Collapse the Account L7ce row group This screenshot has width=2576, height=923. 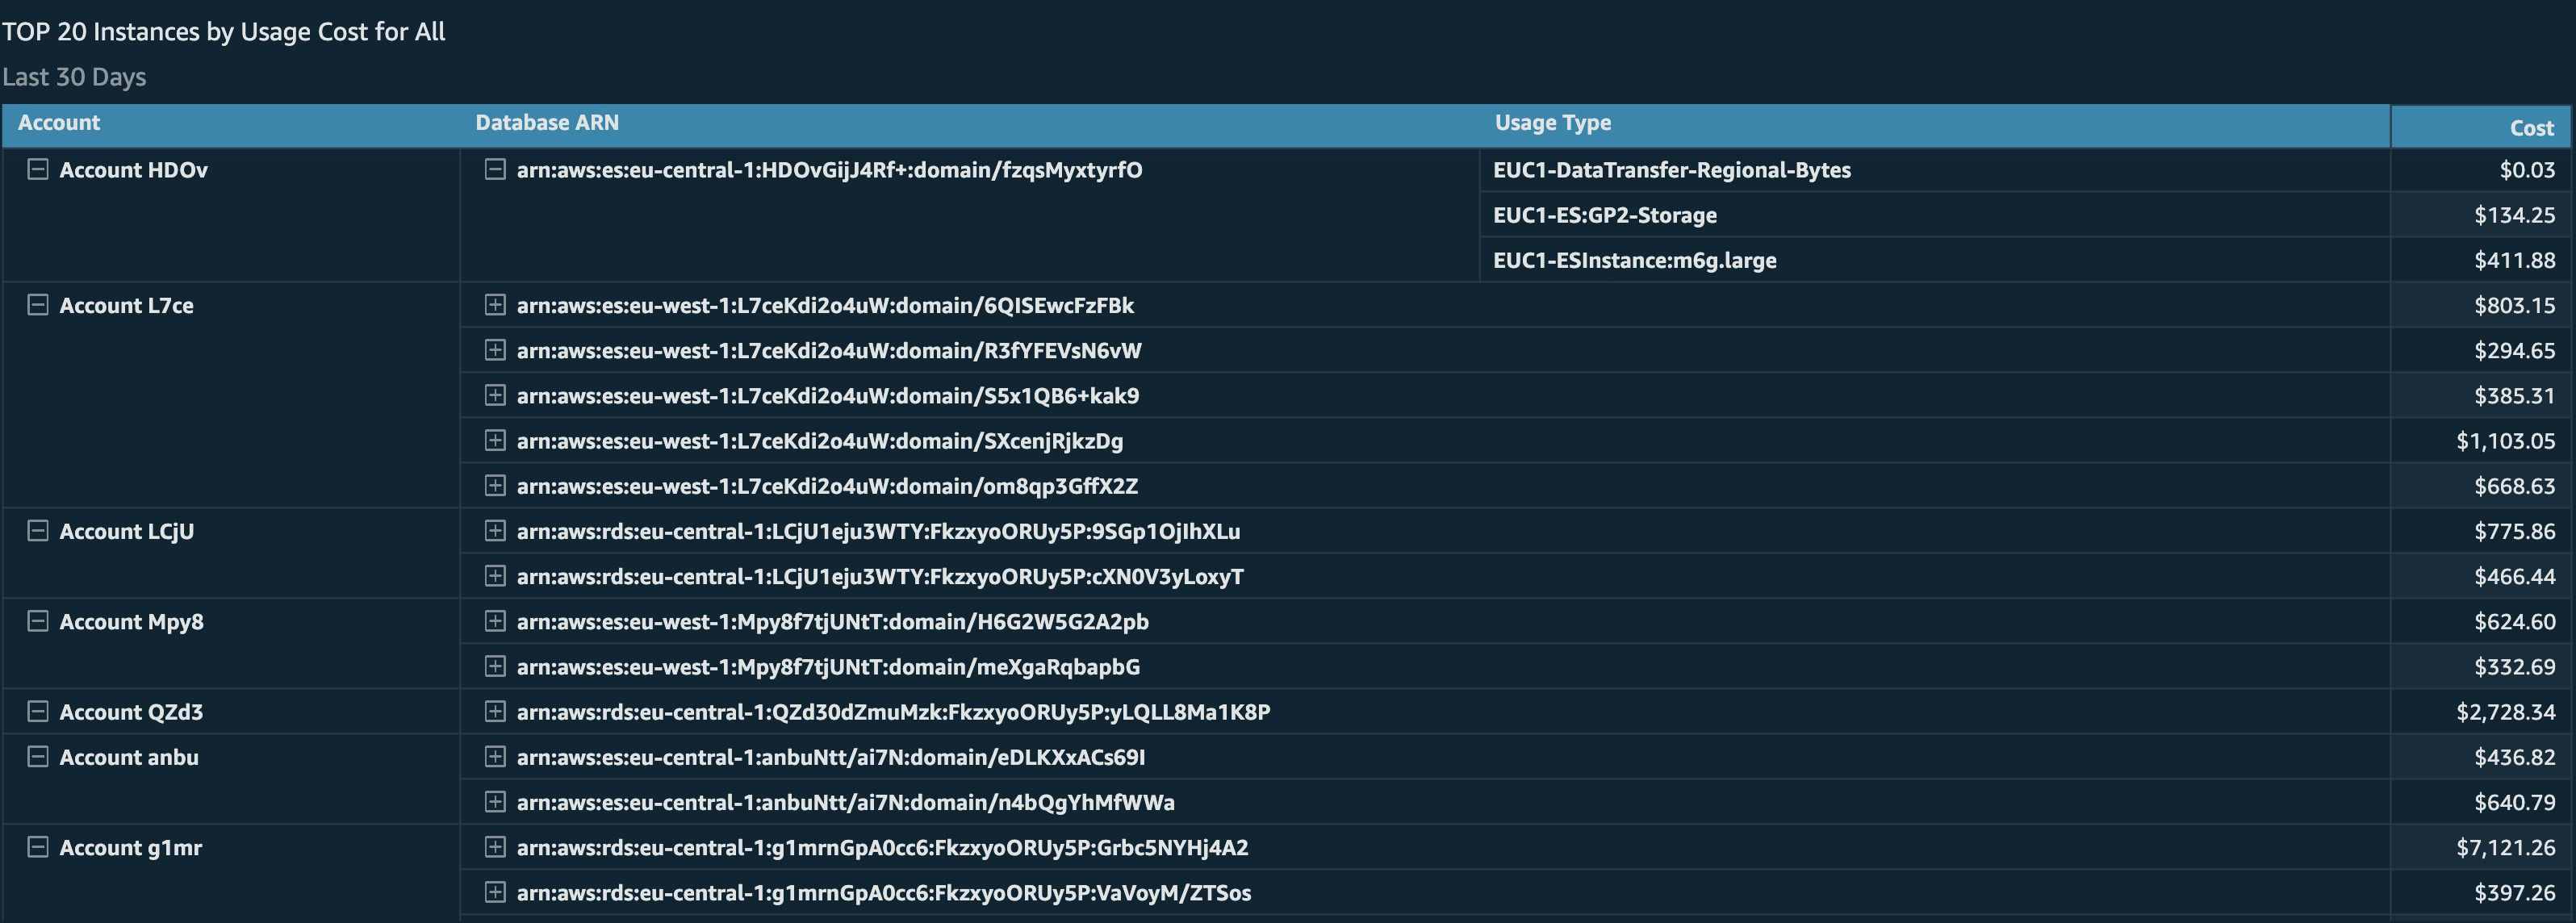click(x=37, y=305)
